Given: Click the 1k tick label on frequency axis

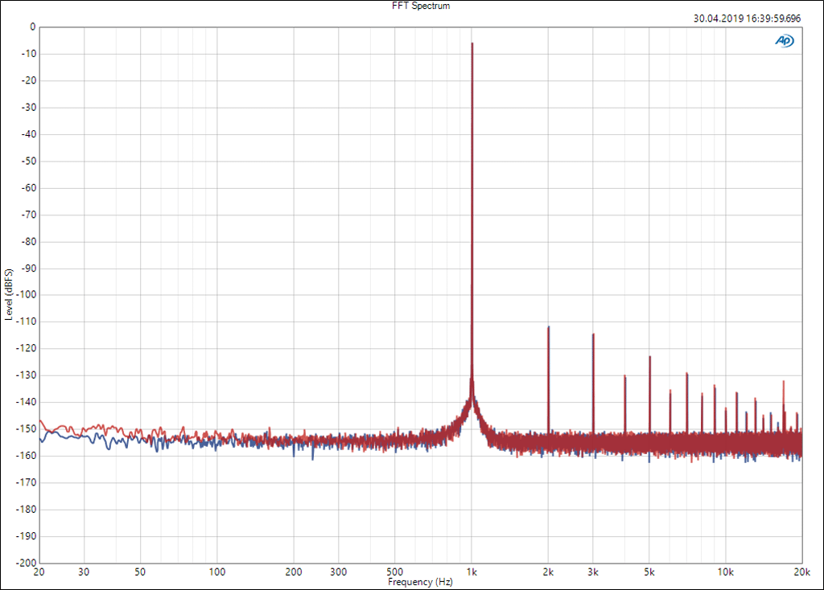Looking at the screenshot, I should click(472, 572).
